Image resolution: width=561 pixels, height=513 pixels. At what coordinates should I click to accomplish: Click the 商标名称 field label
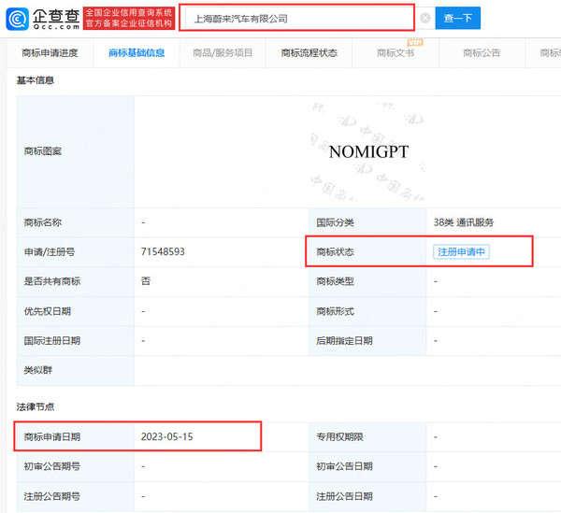click(x=43, y=222)
